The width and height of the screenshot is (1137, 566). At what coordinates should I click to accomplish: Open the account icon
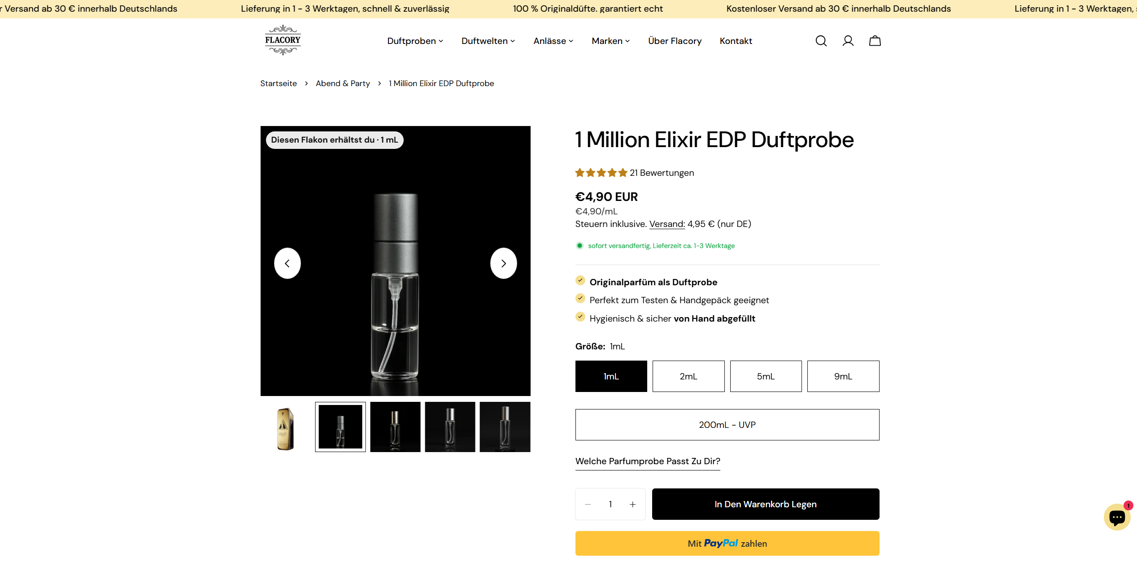click(848, 41)
